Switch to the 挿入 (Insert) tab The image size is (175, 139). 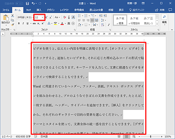(39, 10)
